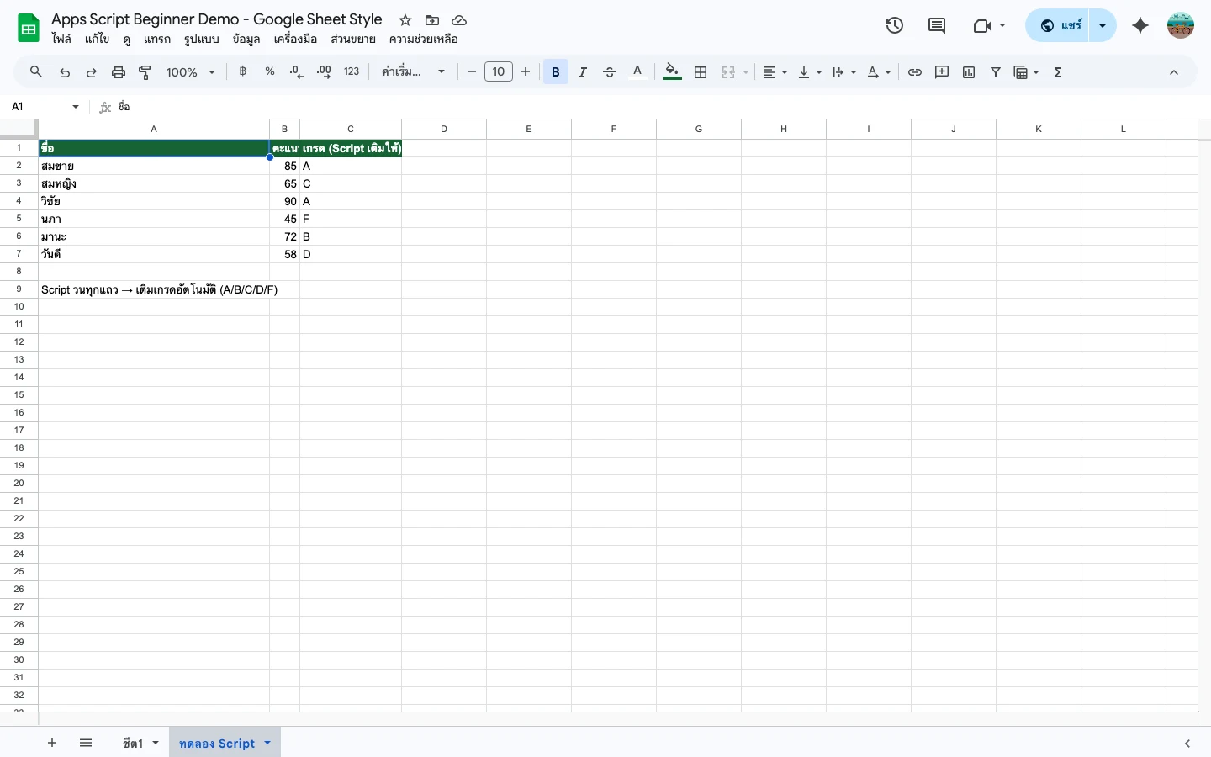The image size is (1211, 757).
Task: Open the borders tool in the toolbar
Action: 701,72
